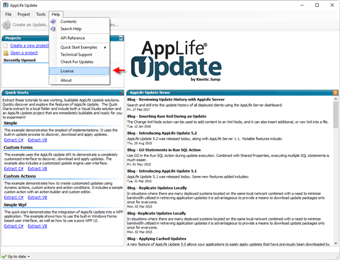Image resolution: width=340 pixels, height=260 pixels.
Task: Open blog Introducing AppLife Update 5.1
Action: tap(162, 171)
